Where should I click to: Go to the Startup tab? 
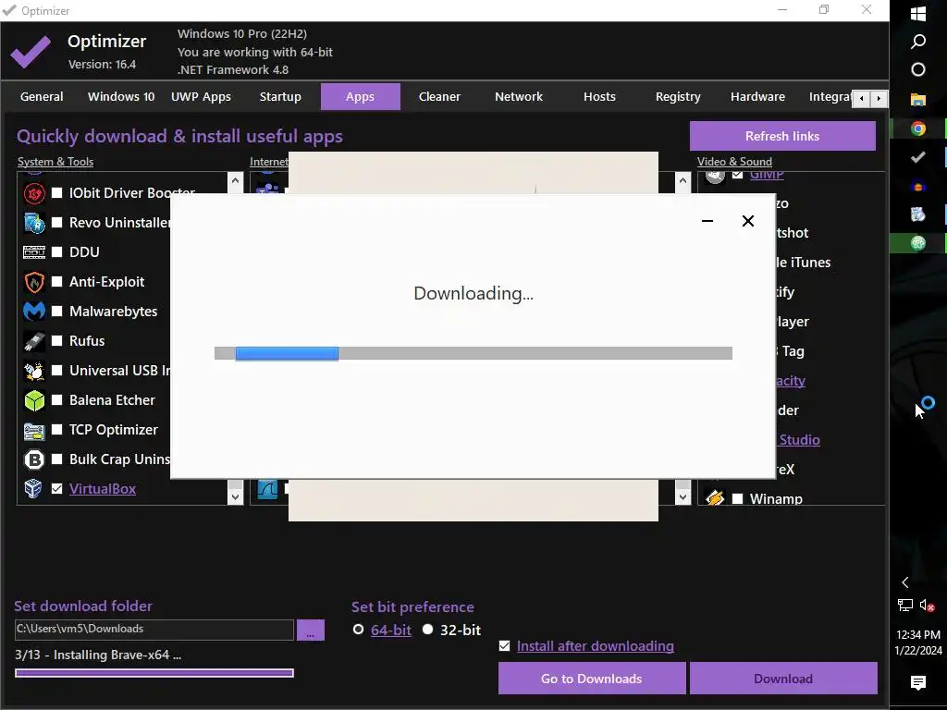[x=280, y=96]
